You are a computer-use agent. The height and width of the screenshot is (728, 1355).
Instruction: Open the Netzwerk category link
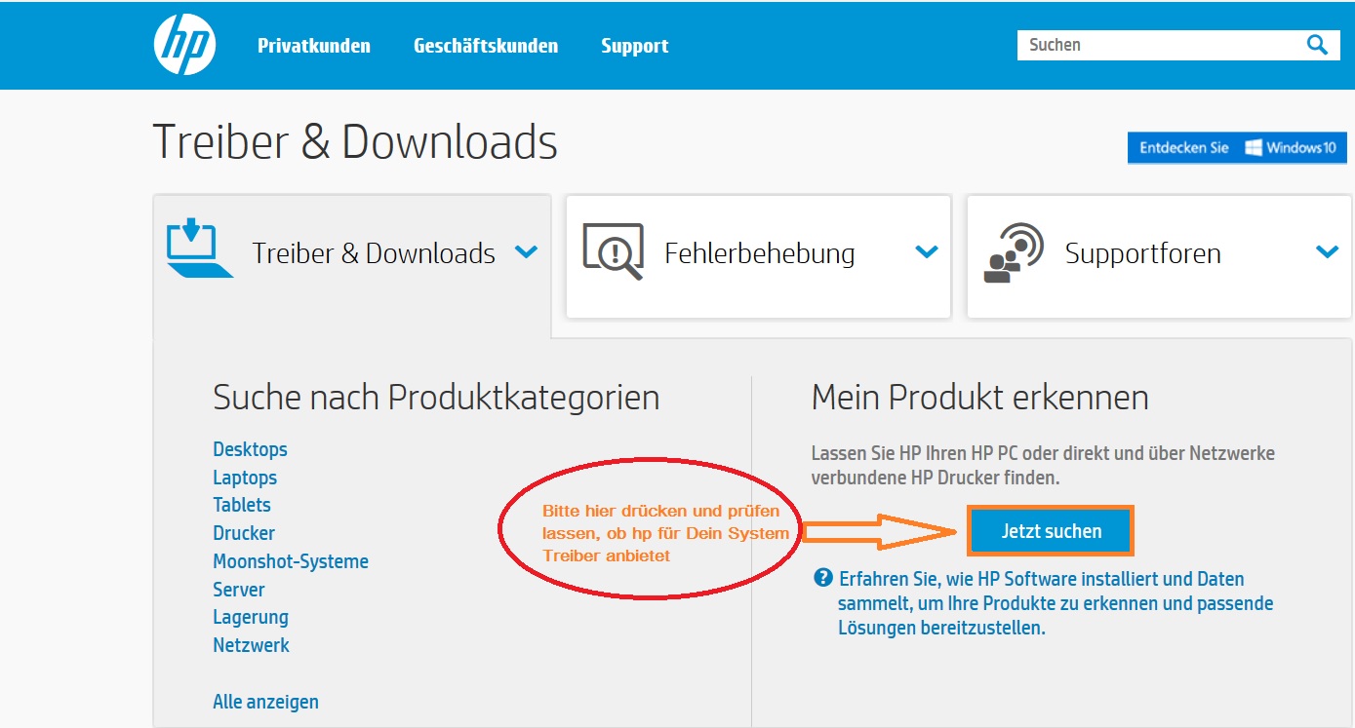tap(251, 645)
